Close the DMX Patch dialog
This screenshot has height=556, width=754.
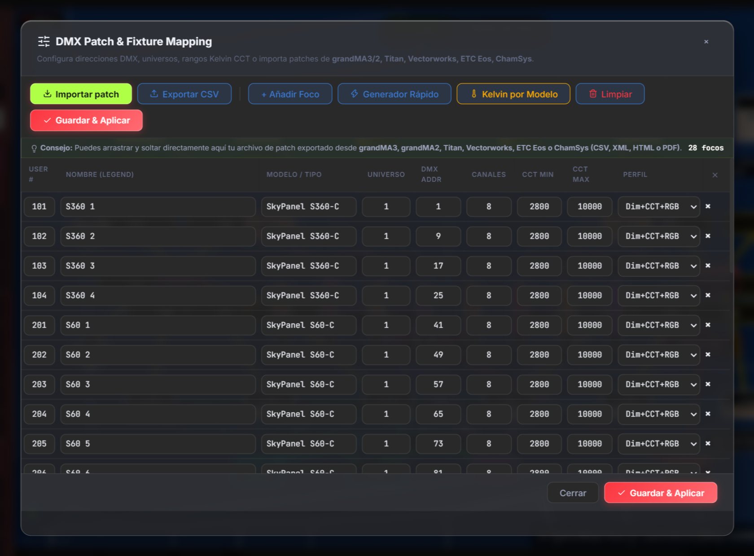tap(706, 42)
